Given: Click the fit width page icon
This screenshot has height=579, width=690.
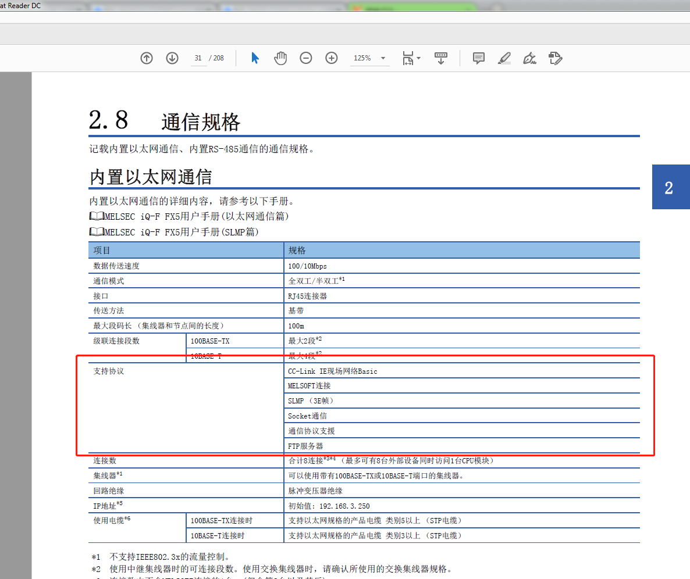Looking at the screenshot, I should point(408,58).
